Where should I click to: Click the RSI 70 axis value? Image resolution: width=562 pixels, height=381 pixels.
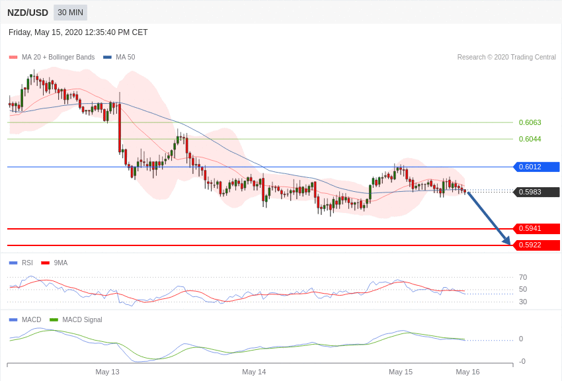[x=523, y=277]
